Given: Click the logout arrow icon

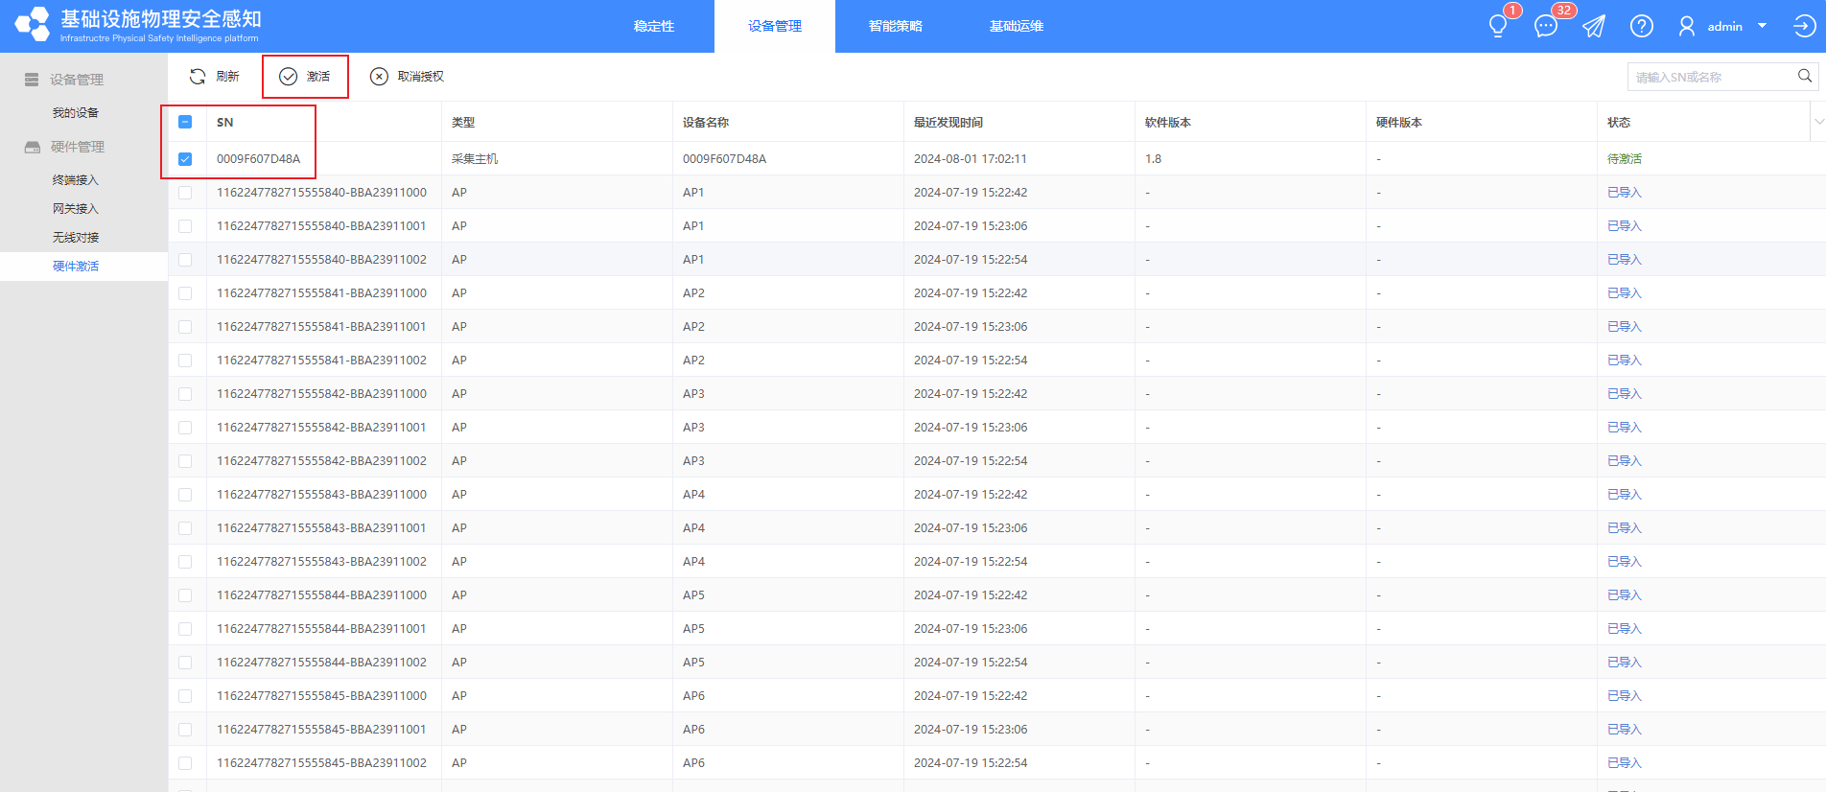Looking at the screenshot, I should coord(1804,26).
